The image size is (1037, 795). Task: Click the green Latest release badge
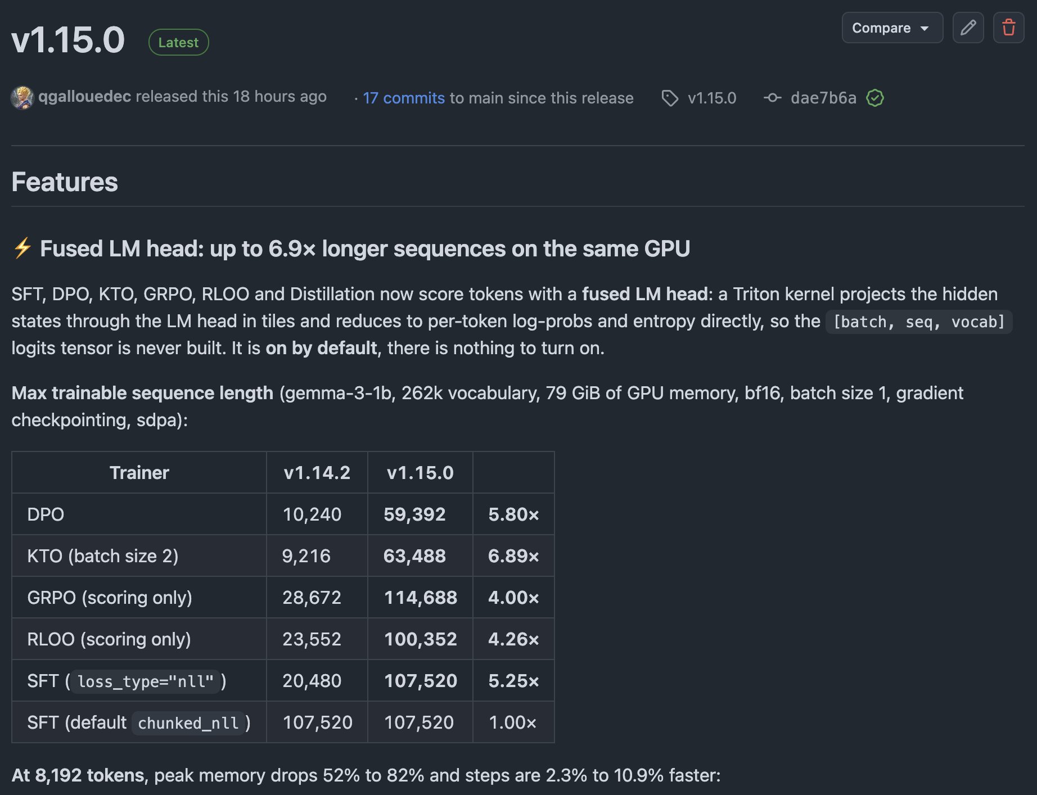pos(178,42)
